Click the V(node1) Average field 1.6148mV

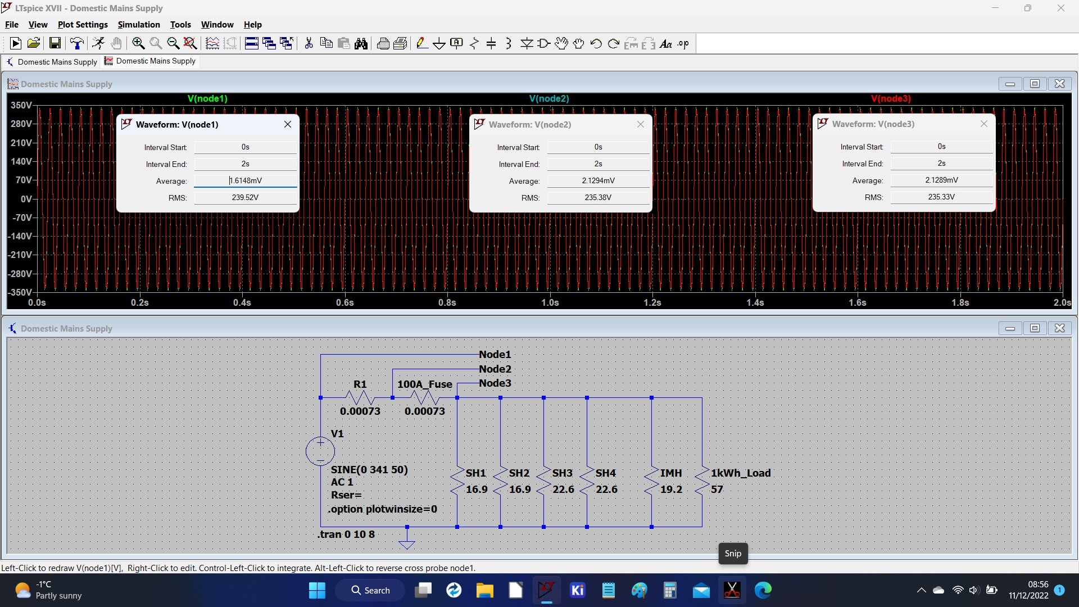pyautogui.click(x=246, y=180)
